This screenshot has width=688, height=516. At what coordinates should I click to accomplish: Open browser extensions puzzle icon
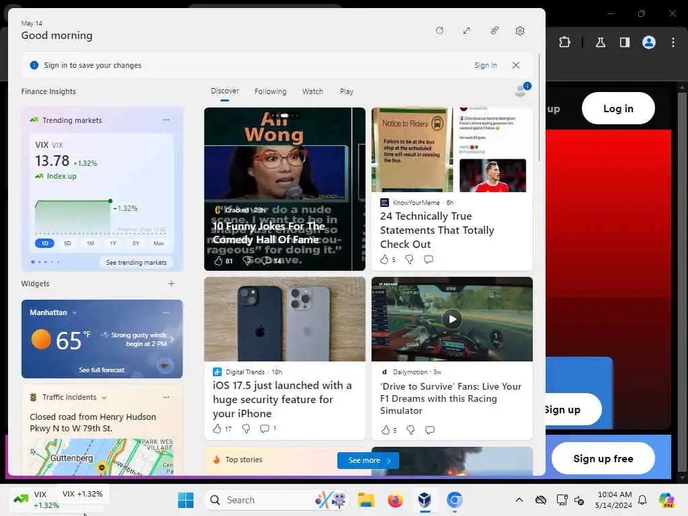564,42
